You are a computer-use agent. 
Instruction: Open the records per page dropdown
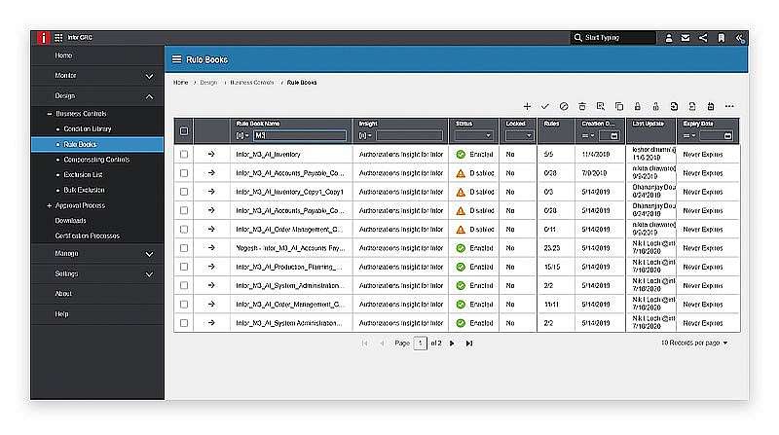click(694, 343)
